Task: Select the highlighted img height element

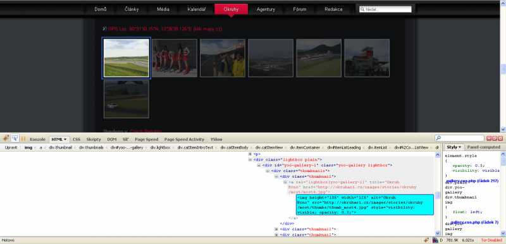Action: (x=365, y=205)
